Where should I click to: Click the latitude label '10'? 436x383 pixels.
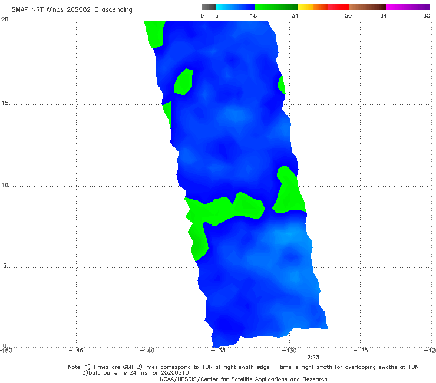pyautogui.click(x=5, y=184)
